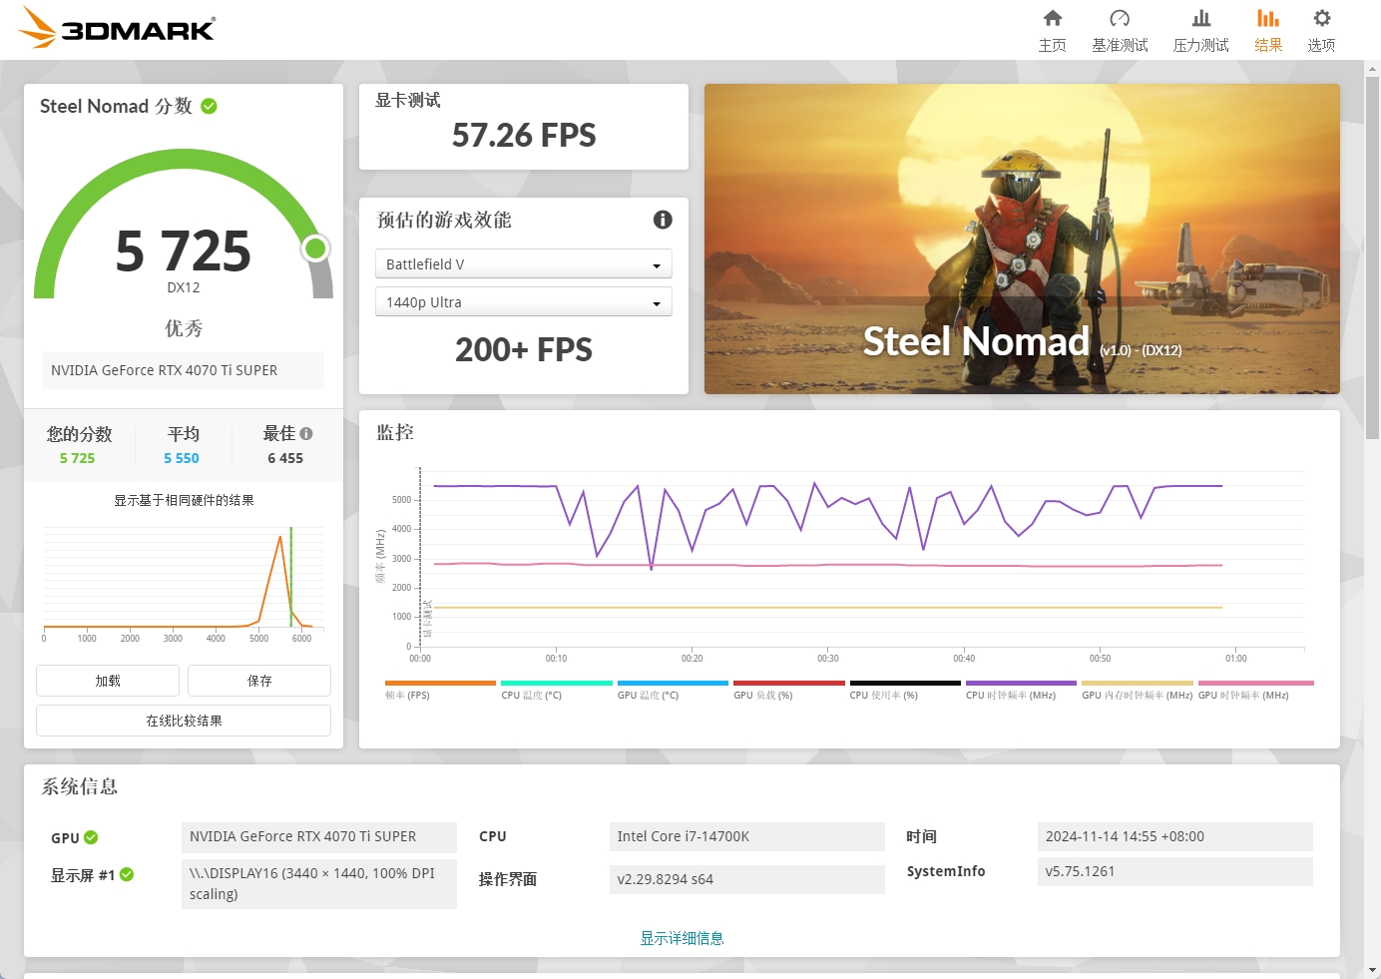Viewport: 1381px width, 979px height.
Task: Switch to the Results (结果) tab
Action: [x=1267, y=30]
